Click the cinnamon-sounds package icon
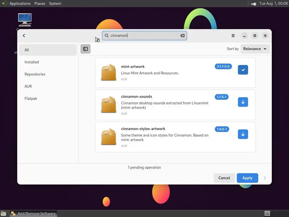This screenshot has width=289, height=217. [109, 105]
